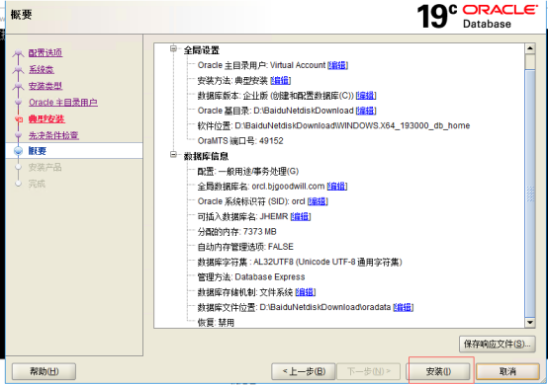Screen dimensions: 548x385
Task: Open the Oracle 主目录用户 step in sidebar
Action: click(x=63, y=103)
